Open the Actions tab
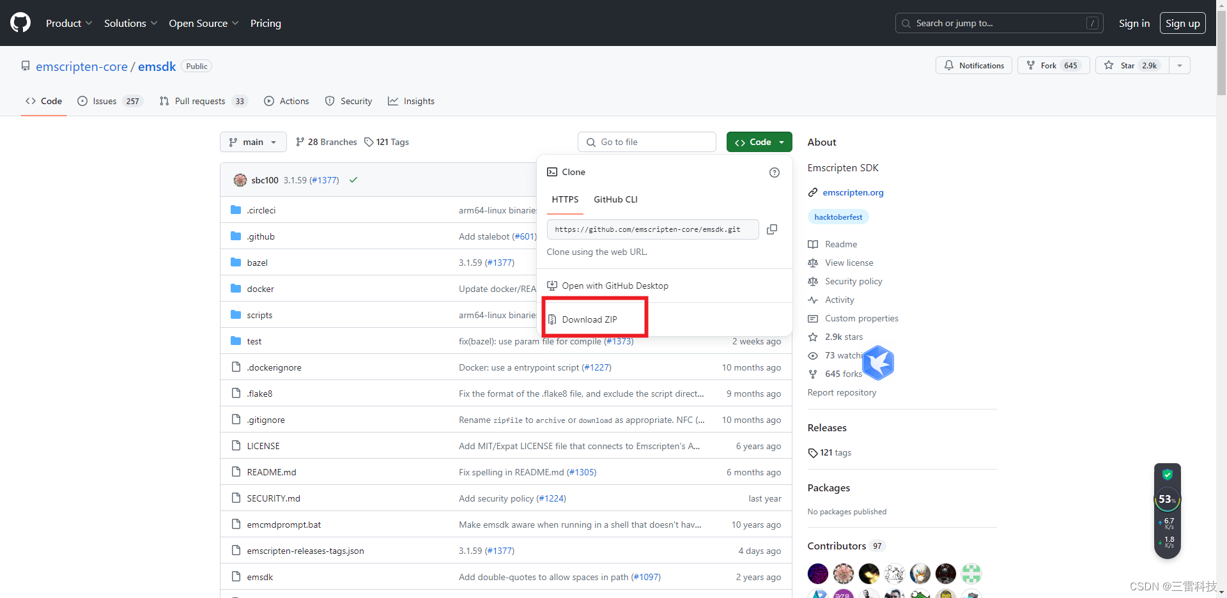The width and height of the screenshot is (1227, 598). (x=287, y=101)
